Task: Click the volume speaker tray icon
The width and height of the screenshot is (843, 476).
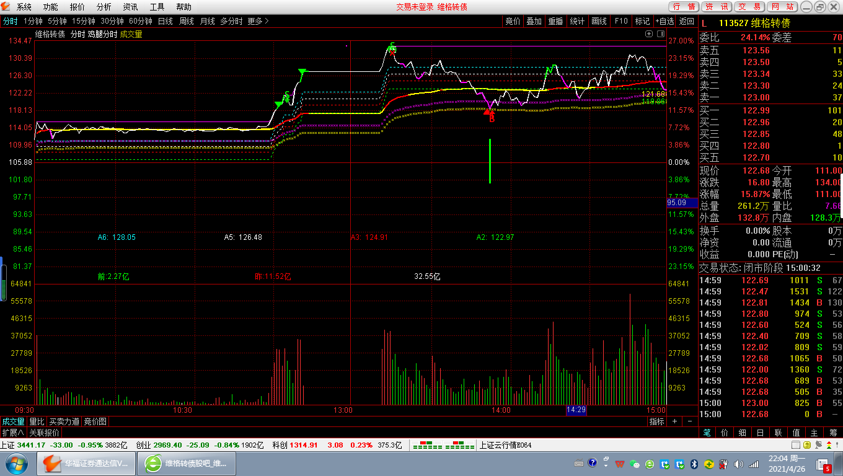Action: (x=738, y=464)
